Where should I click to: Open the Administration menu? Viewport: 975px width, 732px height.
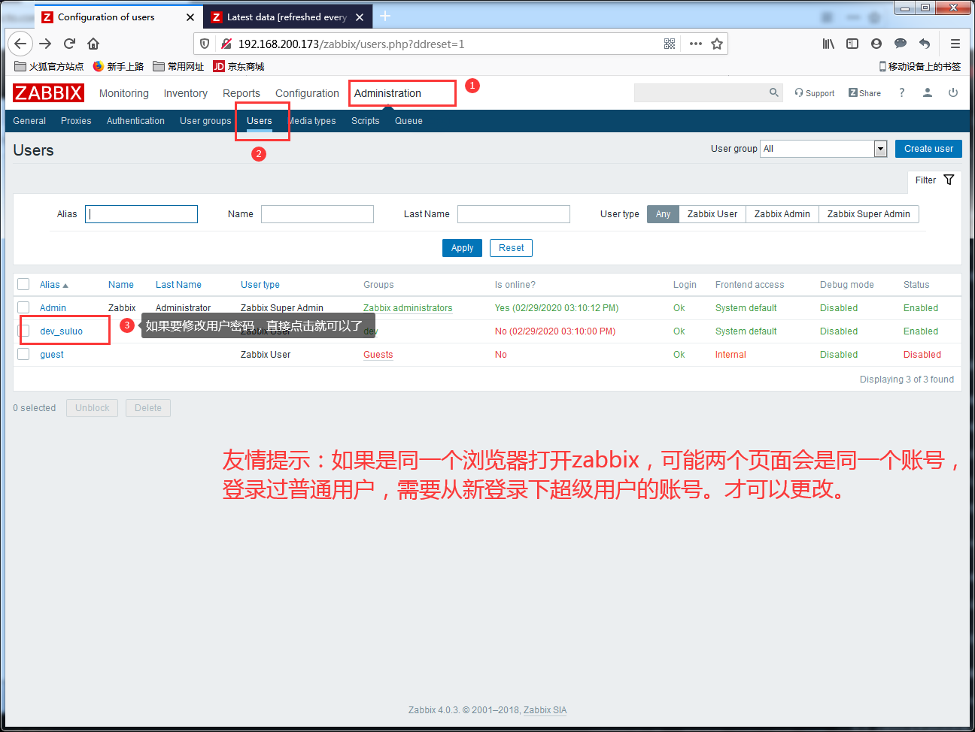click(x=387, y=93)
